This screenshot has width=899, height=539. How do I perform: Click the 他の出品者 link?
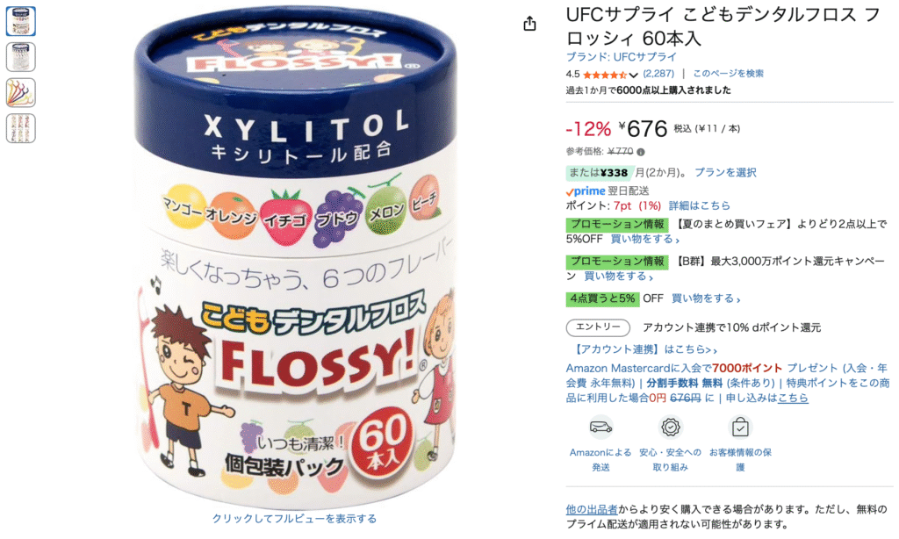[592, 508]
